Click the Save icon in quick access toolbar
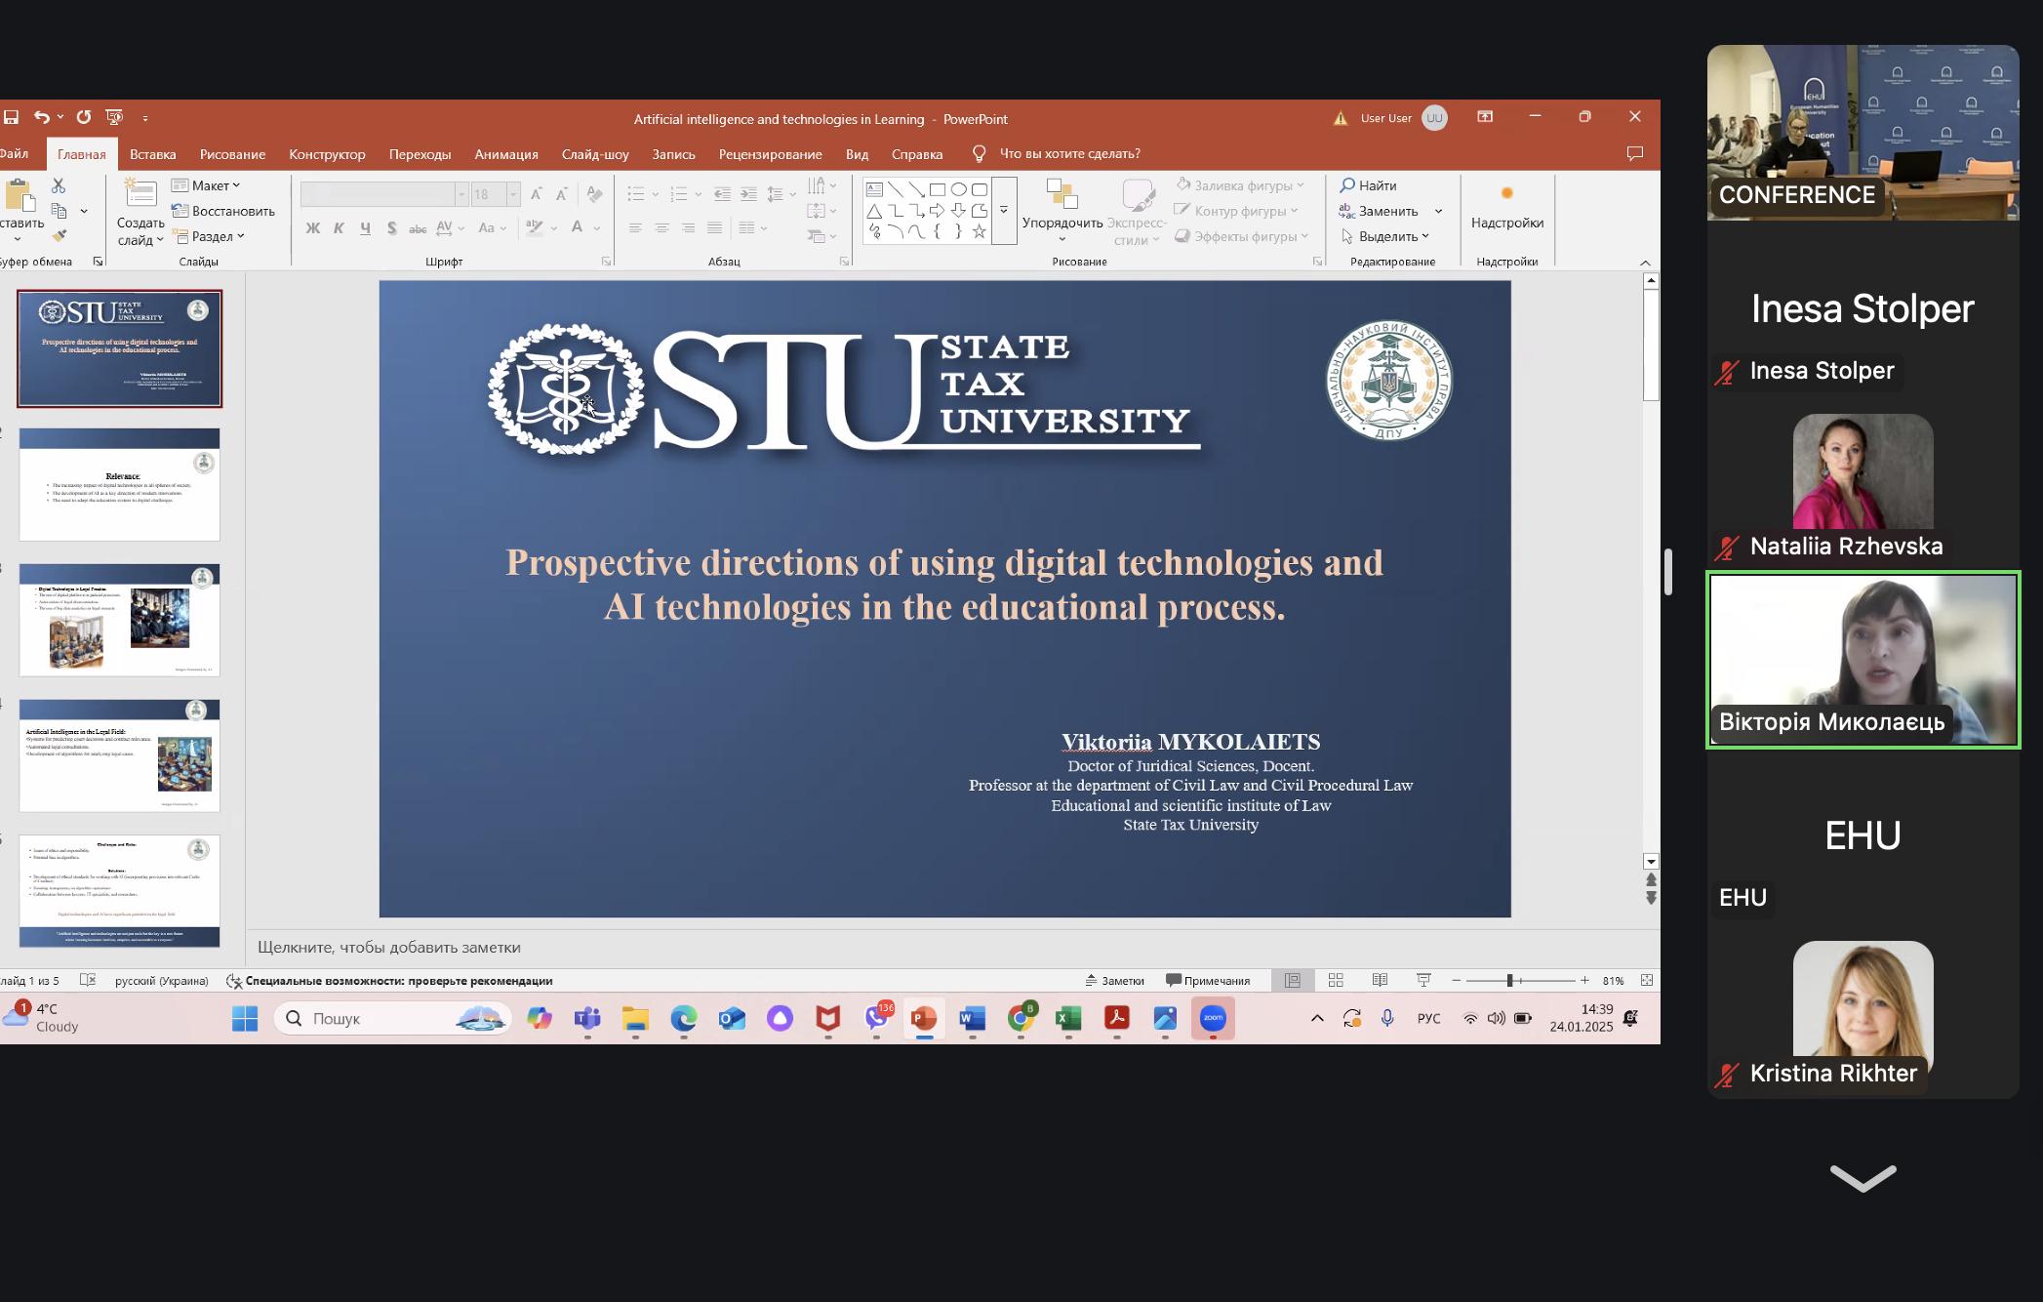The width and height of the screenshot is (2043, 1302). (x=12, y=117)
